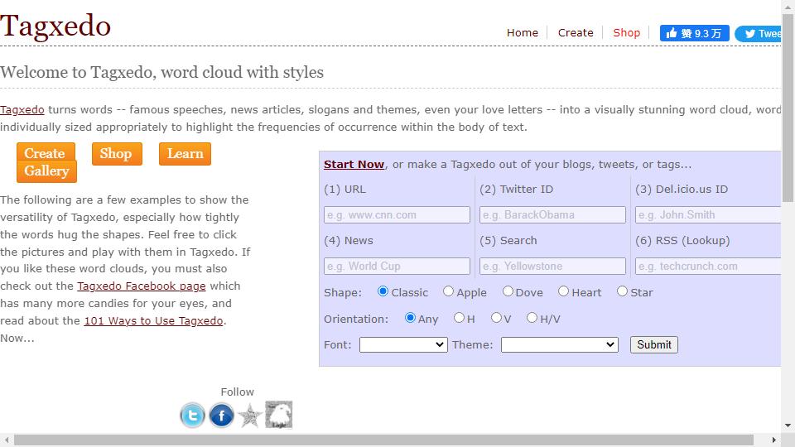This screenshot has width=795, height=447.
Task: Focus the Del.icio.us ID input field
Action: [708, 215]
